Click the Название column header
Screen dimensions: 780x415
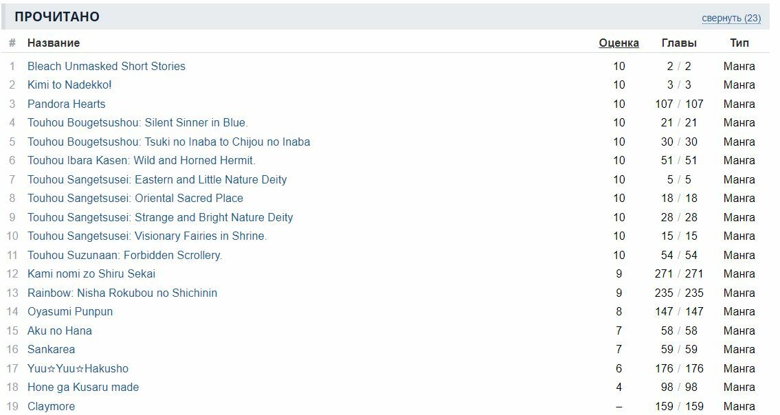coord(53,43)
